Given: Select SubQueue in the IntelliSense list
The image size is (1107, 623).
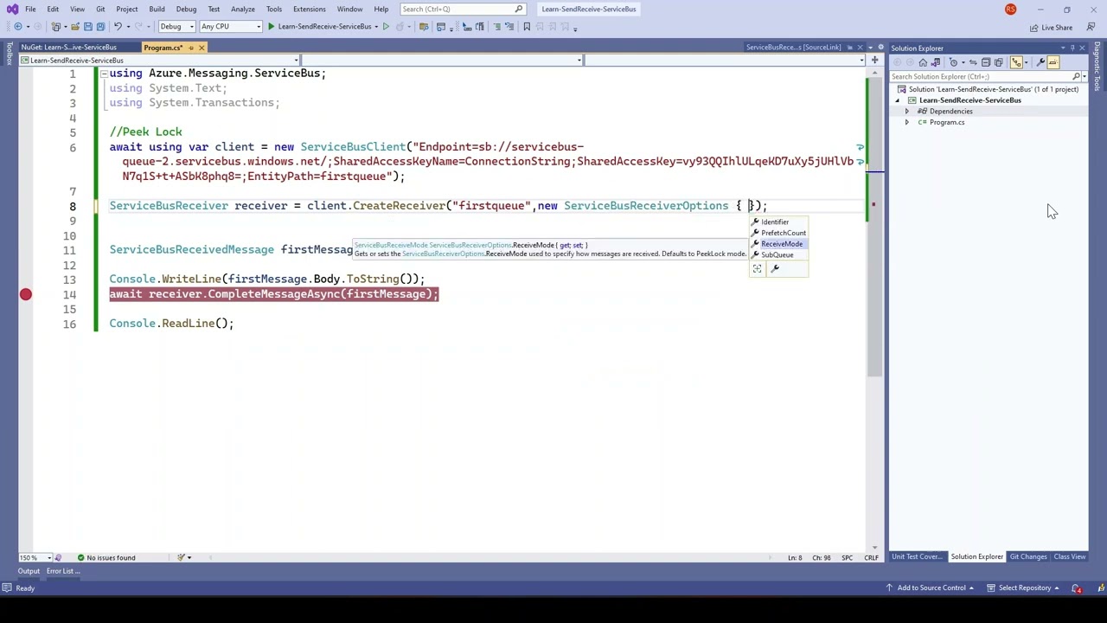Looking at the screenshot, I should point(778,255).
